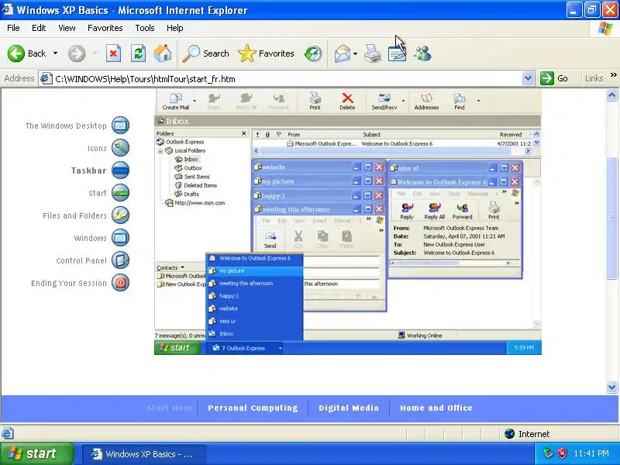The width and height of the screenshot is (620, 465).
Task: Open the Home and Office tour section
Action: pyautogui.click(x=436, y=408)
